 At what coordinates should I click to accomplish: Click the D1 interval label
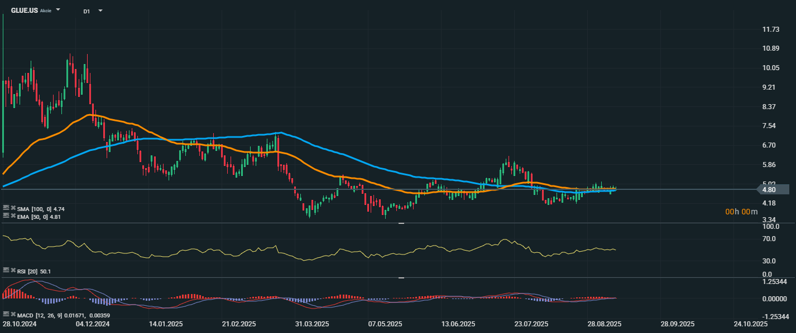tap(87, 11)
